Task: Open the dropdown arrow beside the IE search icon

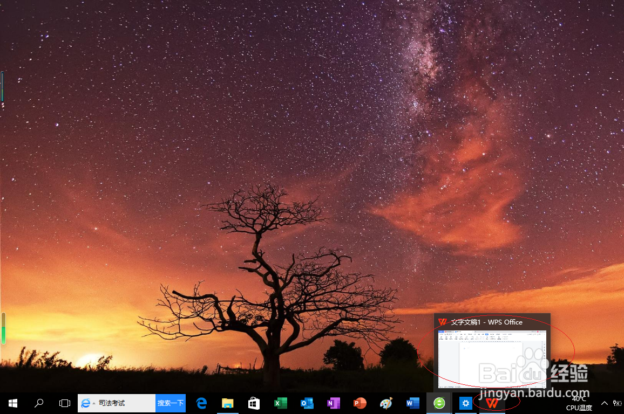Action: (94, 403)
